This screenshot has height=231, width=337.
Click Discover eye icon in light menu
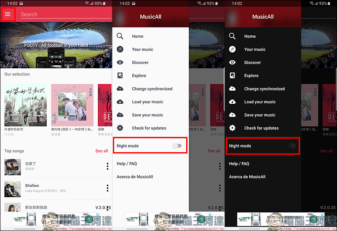(120, 62)
